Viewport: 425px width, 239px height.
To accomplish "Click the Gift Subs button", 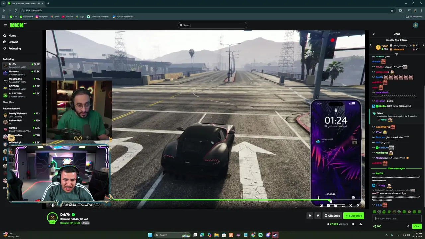I will [332, 216].
